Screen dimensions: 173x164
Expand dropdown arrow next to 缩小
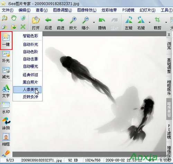tap(94, 22)
